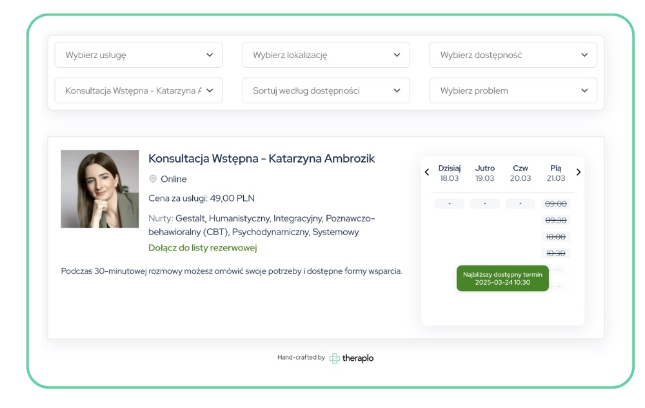The width and height of the screenshot is (645, 408).
Task: Expand the "Wybierz problem" dropdown
Action: pos(513,90)
